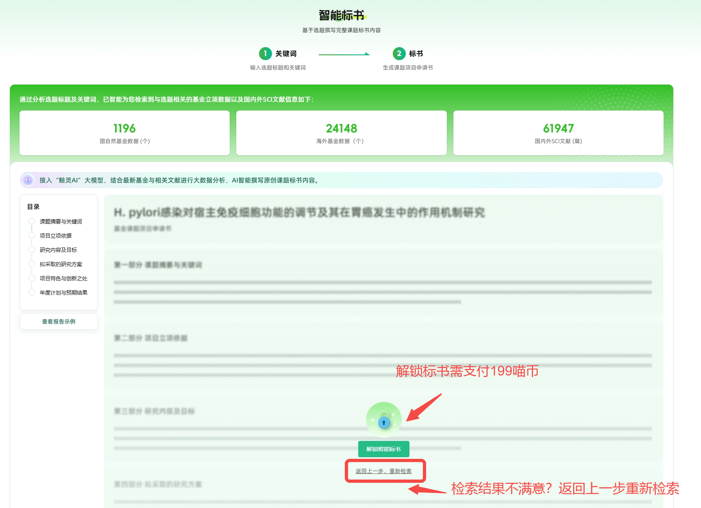This screenshot has width=701, height=508.
Task: Click the blurred H. pylori proposal title
Action: pos(299,212)
